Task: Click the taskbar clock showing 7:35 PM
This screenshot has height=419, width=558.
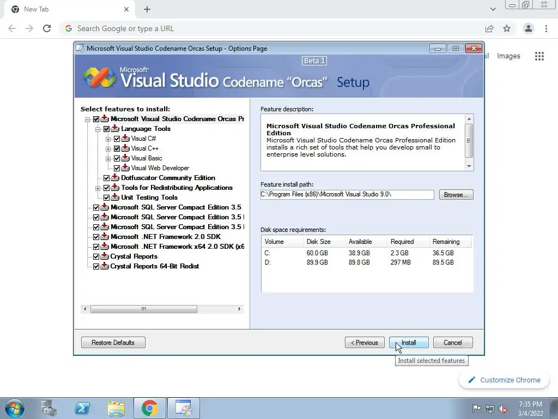Action: click(x=530, y=409)
